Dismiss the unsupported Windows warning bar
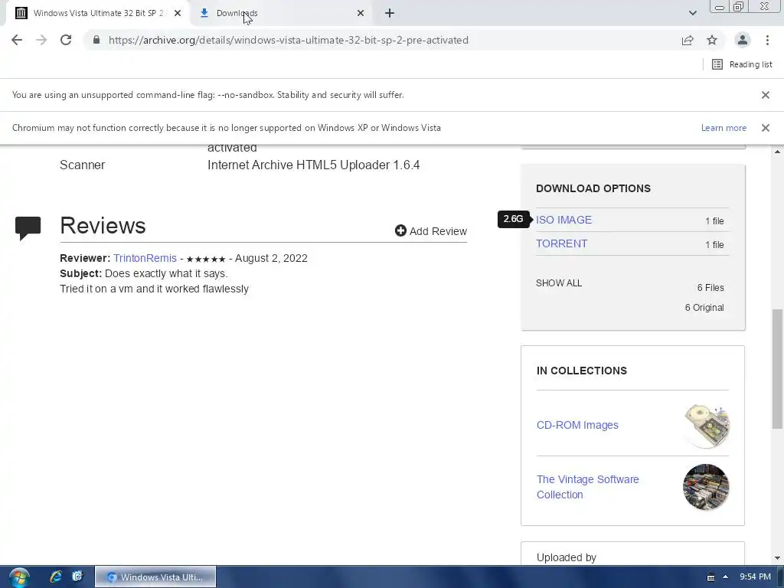 coord(765,128)
